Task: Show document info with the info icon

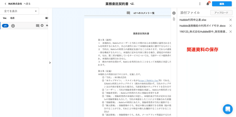Action: coord(174,13)
